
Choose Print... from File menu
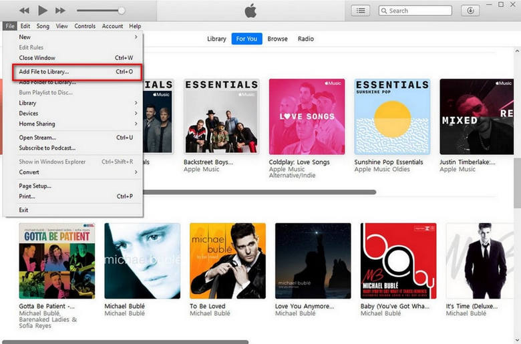coord(76,196)
